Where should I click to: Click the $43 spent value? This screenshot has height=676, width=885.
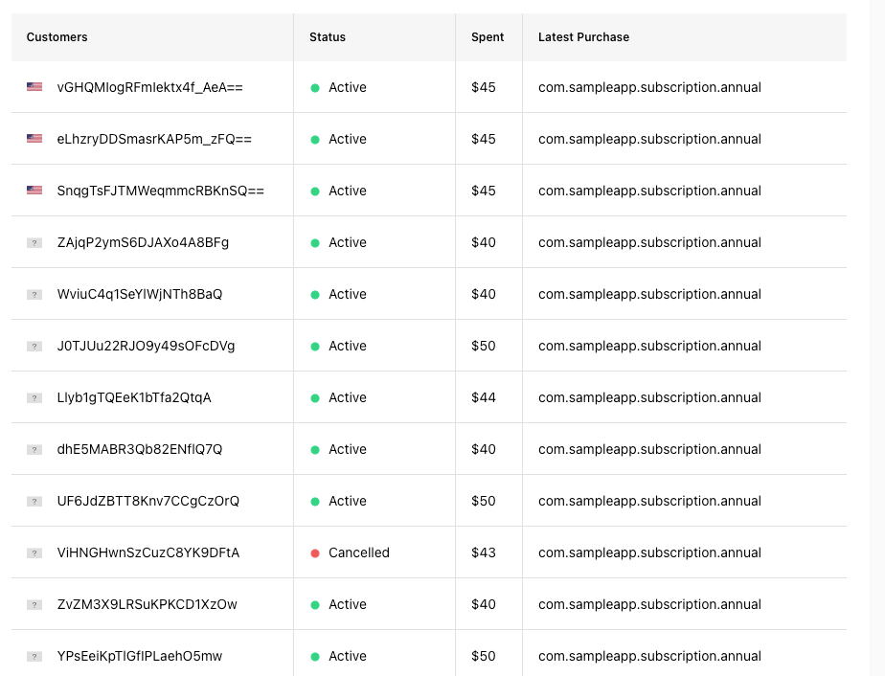pos(484,553)
